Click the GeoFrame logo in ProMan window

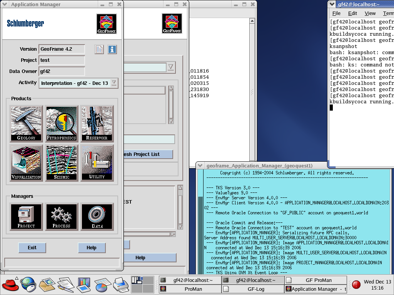tap(172, 23)
